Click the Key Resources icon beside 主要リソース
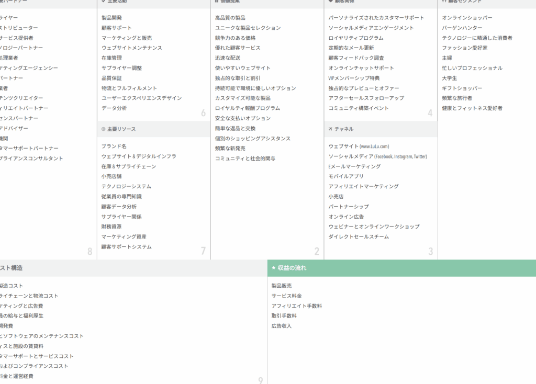The image size is (536, 384). click(103, 129)
